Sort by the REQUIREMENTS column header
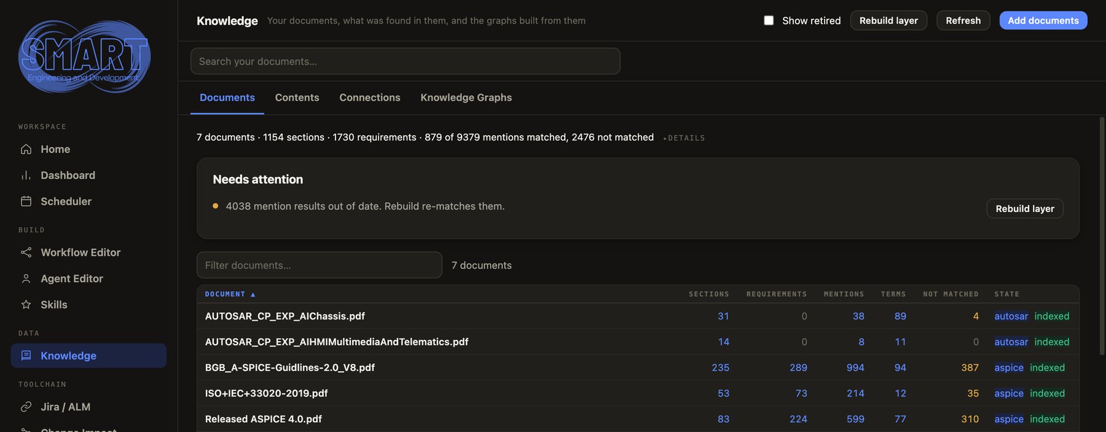1106x432 pixels. pos(777,294)
